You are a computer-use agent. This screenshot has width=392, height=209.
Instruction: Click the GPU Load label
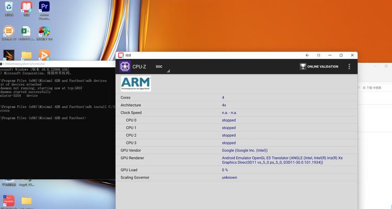tap(129, 170)
